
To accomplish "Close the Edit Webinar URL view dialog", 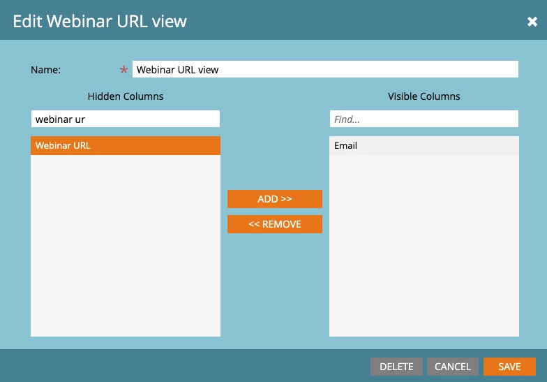I will (532, 22).
